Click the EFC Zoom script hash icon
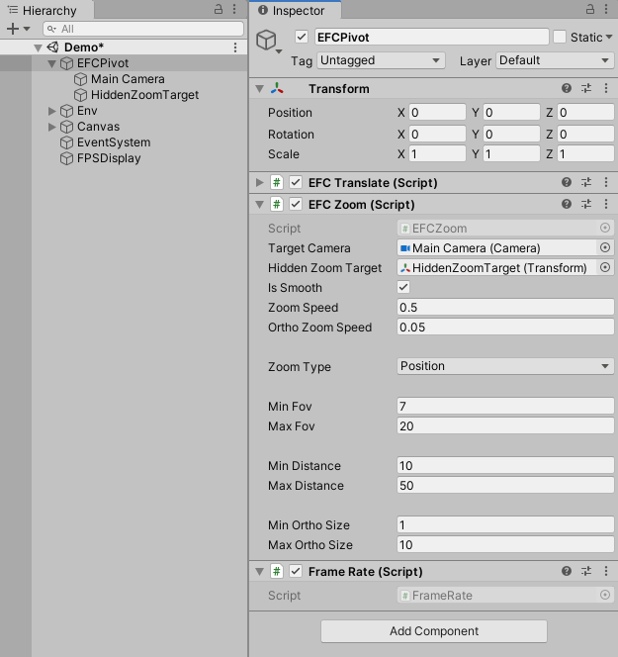The width and height of the screenshot is (618, 657). (x=276, y=204)
